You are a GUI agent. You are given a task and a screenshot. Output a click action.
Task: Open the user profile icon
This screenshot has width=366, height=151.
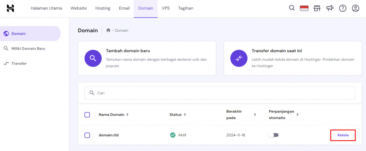pos(355,8)
